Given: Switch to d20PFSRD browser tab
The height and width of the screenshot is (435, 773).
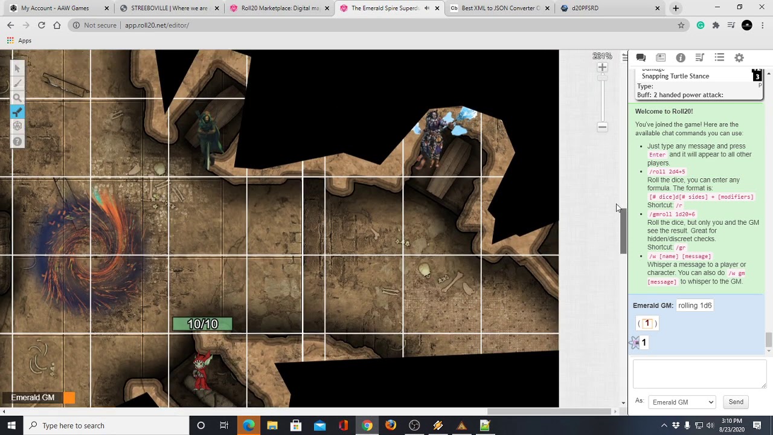Looking at the screenshot, I should [x=610, y=8].
